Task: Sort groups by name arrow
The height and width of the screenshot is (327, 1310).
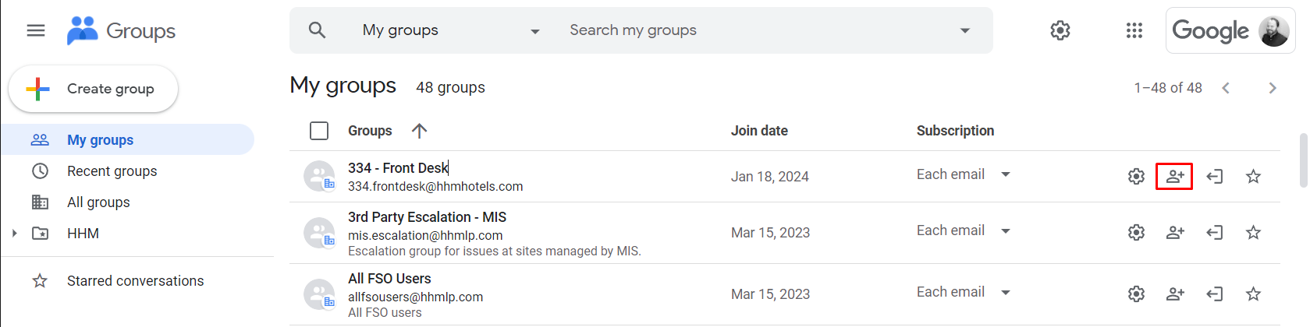Action: point(419,131)
